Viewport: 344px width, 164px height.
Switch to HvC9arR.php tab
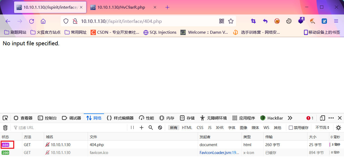pos(121,7)
